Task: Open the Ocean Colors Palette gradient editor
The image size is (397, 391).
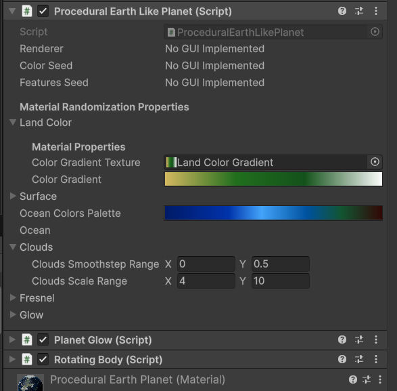Action: [x=273, y=213]
